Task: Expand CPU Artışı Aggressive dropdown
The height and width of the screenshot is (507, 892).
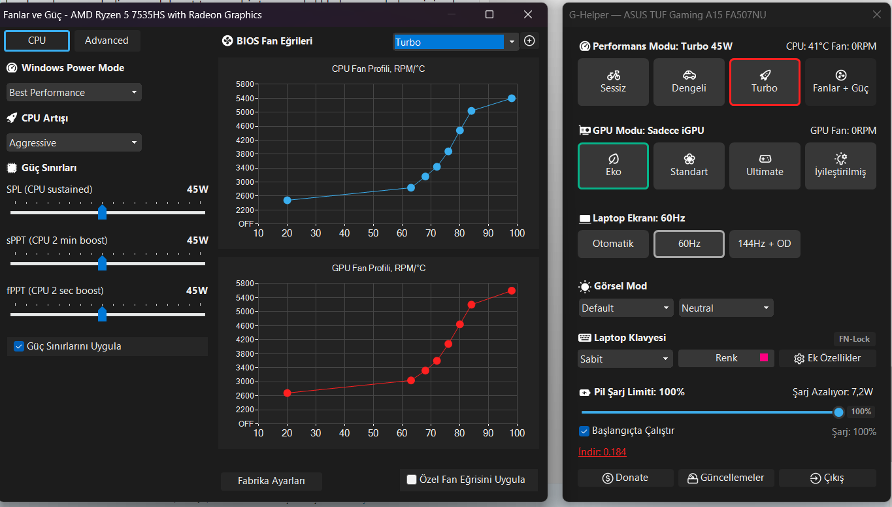Action: click(74, 142)
